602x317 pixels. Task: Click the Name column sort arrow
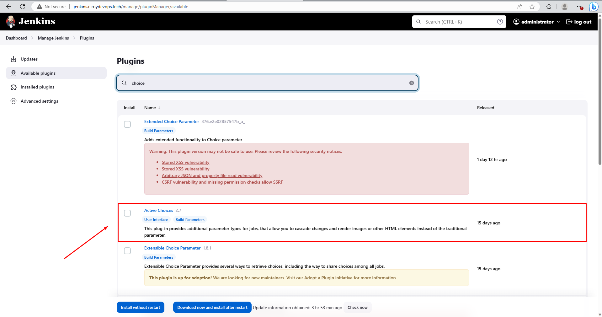click(x=159, y=108)
